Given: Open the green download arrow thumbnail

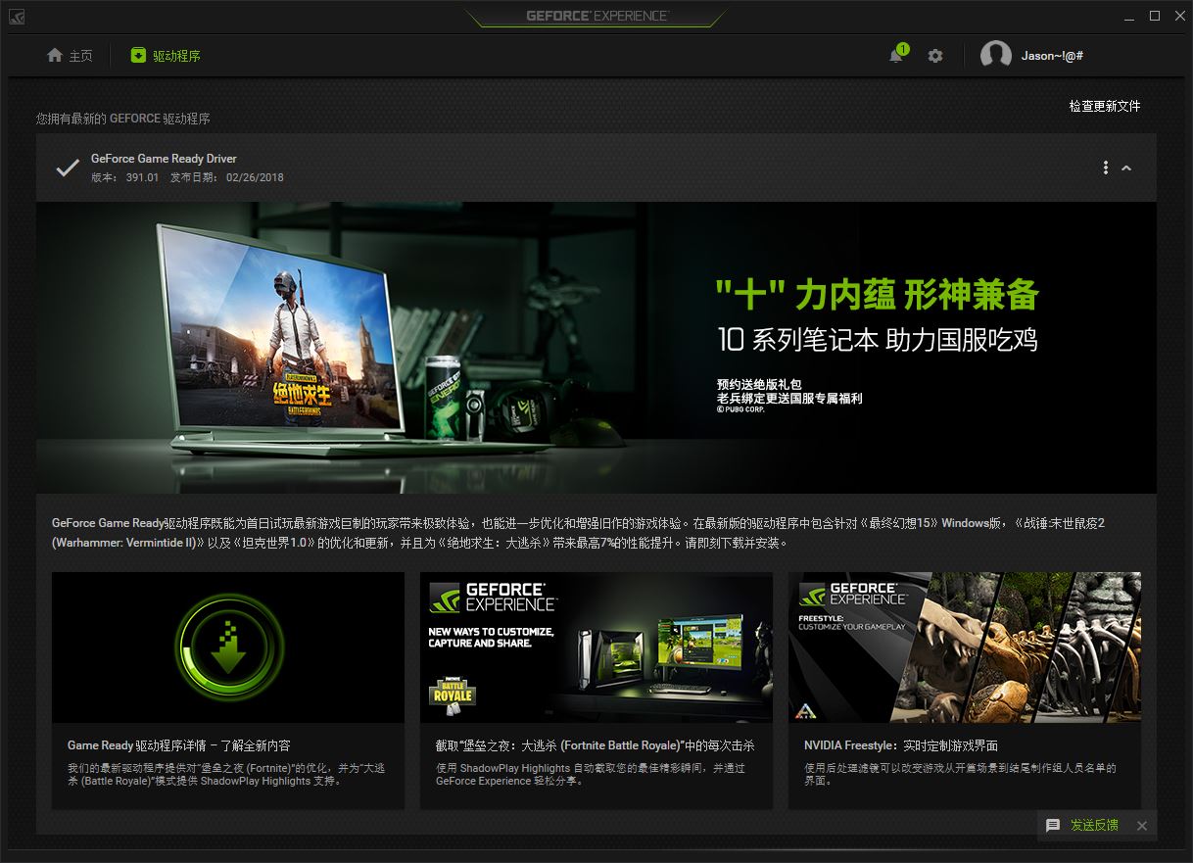Looking at the screenshot, I should pos(228,647).
